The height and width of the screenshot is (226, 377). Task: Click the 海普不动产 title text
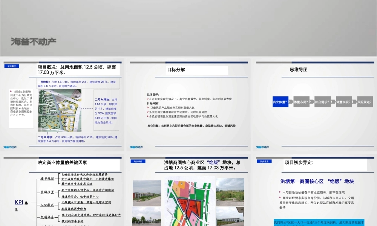(34, 42)
